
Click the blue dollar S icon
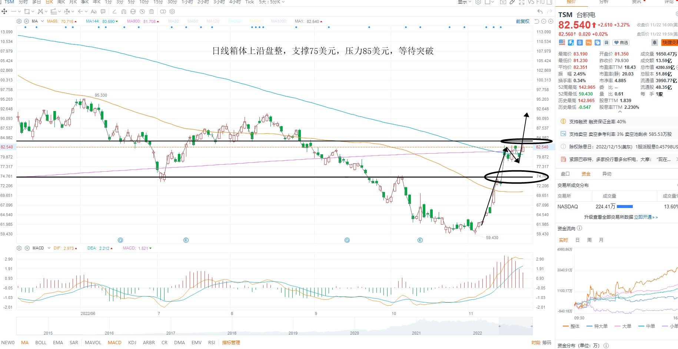point(580,43)
